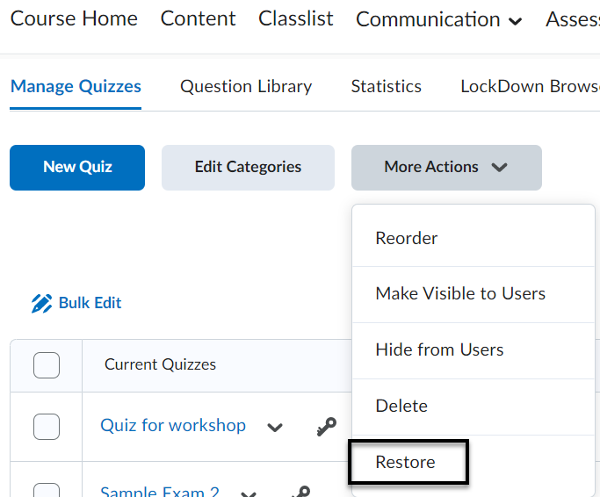Pick Delete from More Actions menu
Image resolution: width=600 pixels, height=497 pixels.
pyautogui.click(x=401, y=406)
